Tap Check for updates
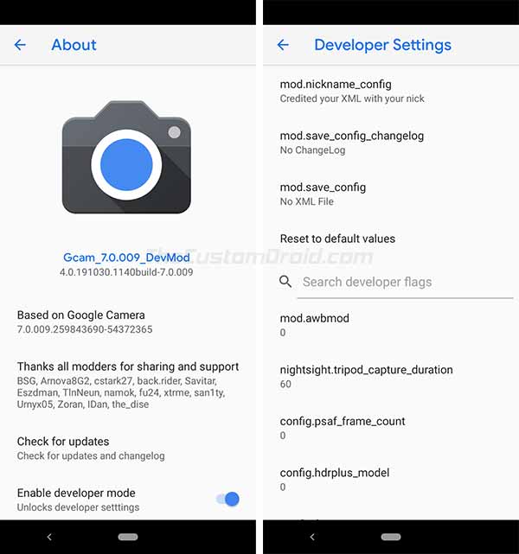519x554 pixels. pyautogui.click(x=128, y=449)
